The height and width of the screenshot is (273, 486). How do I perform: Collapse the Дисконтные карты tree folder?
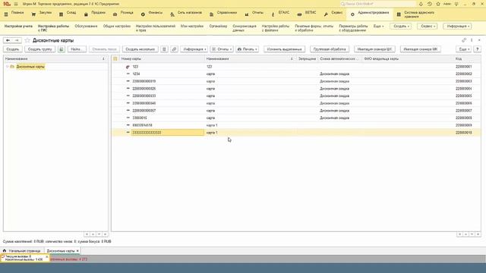[x=7, y=67]
